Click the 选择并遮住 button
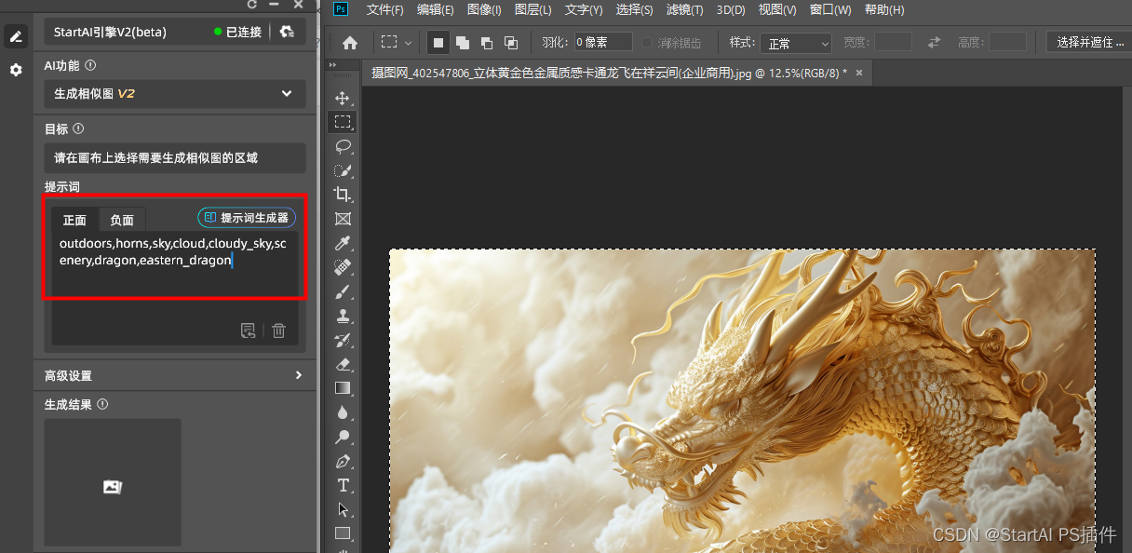Image resolution: width=1132 pixels, height=553 pixels. coord(1088,43)
